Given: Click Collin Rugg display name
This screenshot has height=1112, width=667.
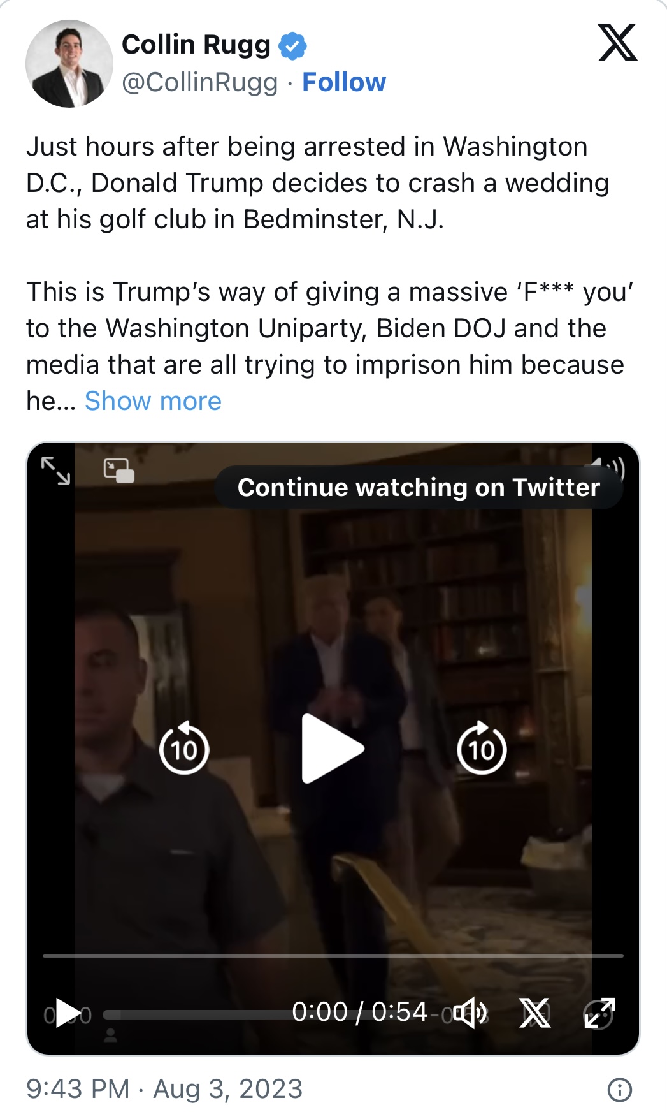Looking at the screenshot, I should click(x=196, y=45).
